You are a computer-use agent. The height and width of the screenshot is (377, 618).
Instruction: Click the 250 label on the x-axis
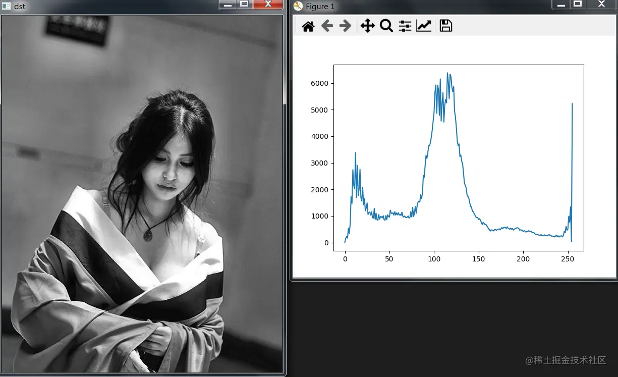click(568, 259)
